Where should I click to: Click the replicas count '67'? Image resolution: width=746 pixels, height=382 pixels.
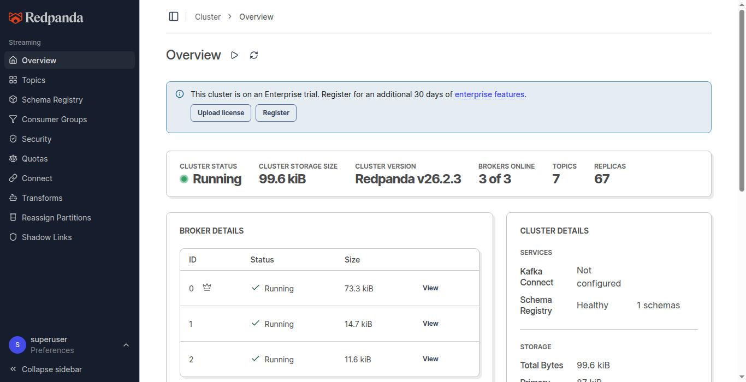click(x=602, y=179)
